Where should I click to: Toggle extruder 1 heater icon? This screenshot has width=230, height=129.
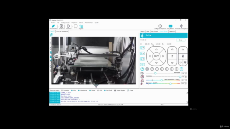(x=142, y=83)
